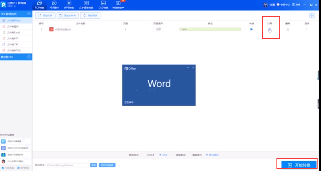This screenshot has height=171, width=321.
Task: Click the 添加文件 button
Action: pos(45,16)
